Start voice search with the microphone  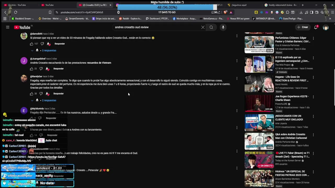[223, 27]
